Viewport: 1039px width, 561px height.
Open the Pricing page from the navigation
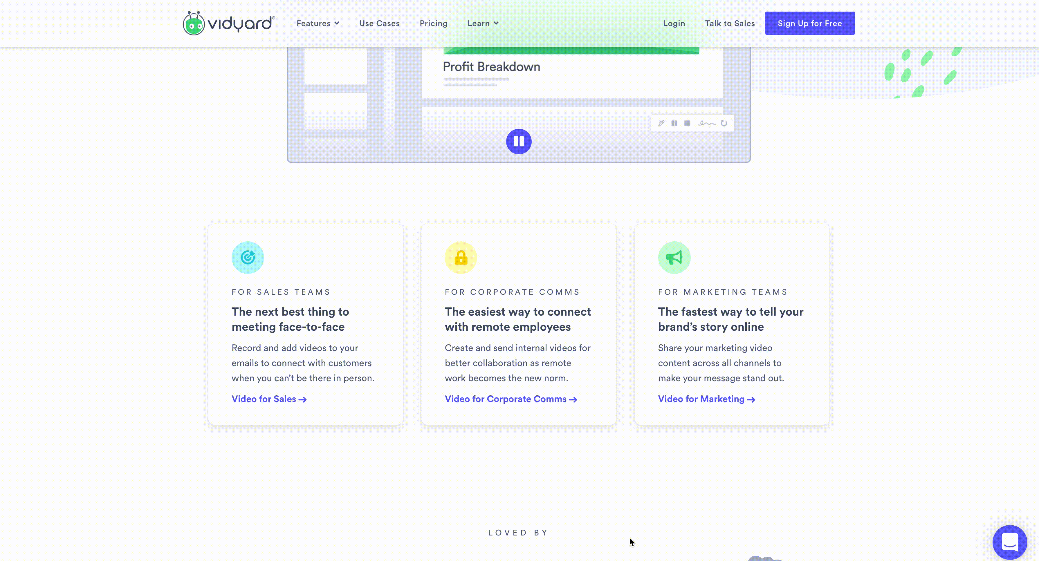pos(434,23)
